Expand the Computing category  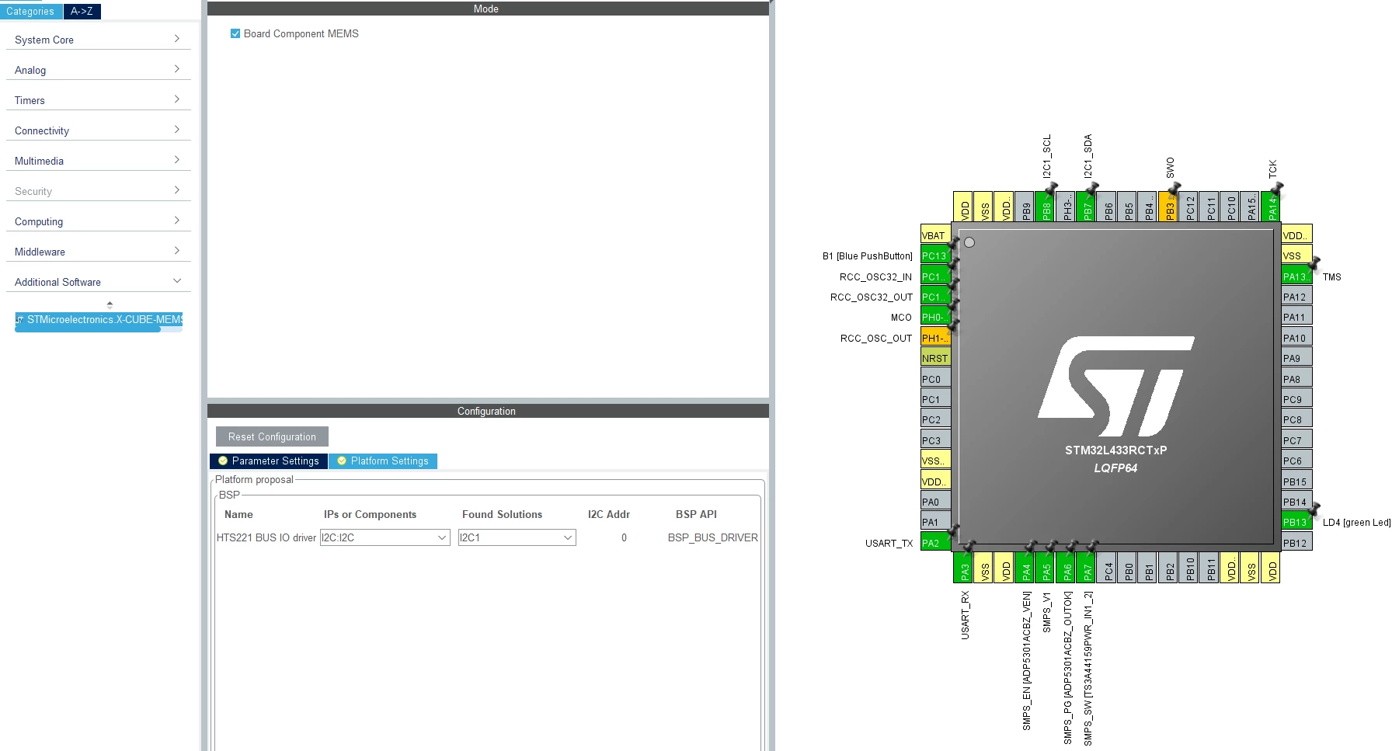click(98, 221)
